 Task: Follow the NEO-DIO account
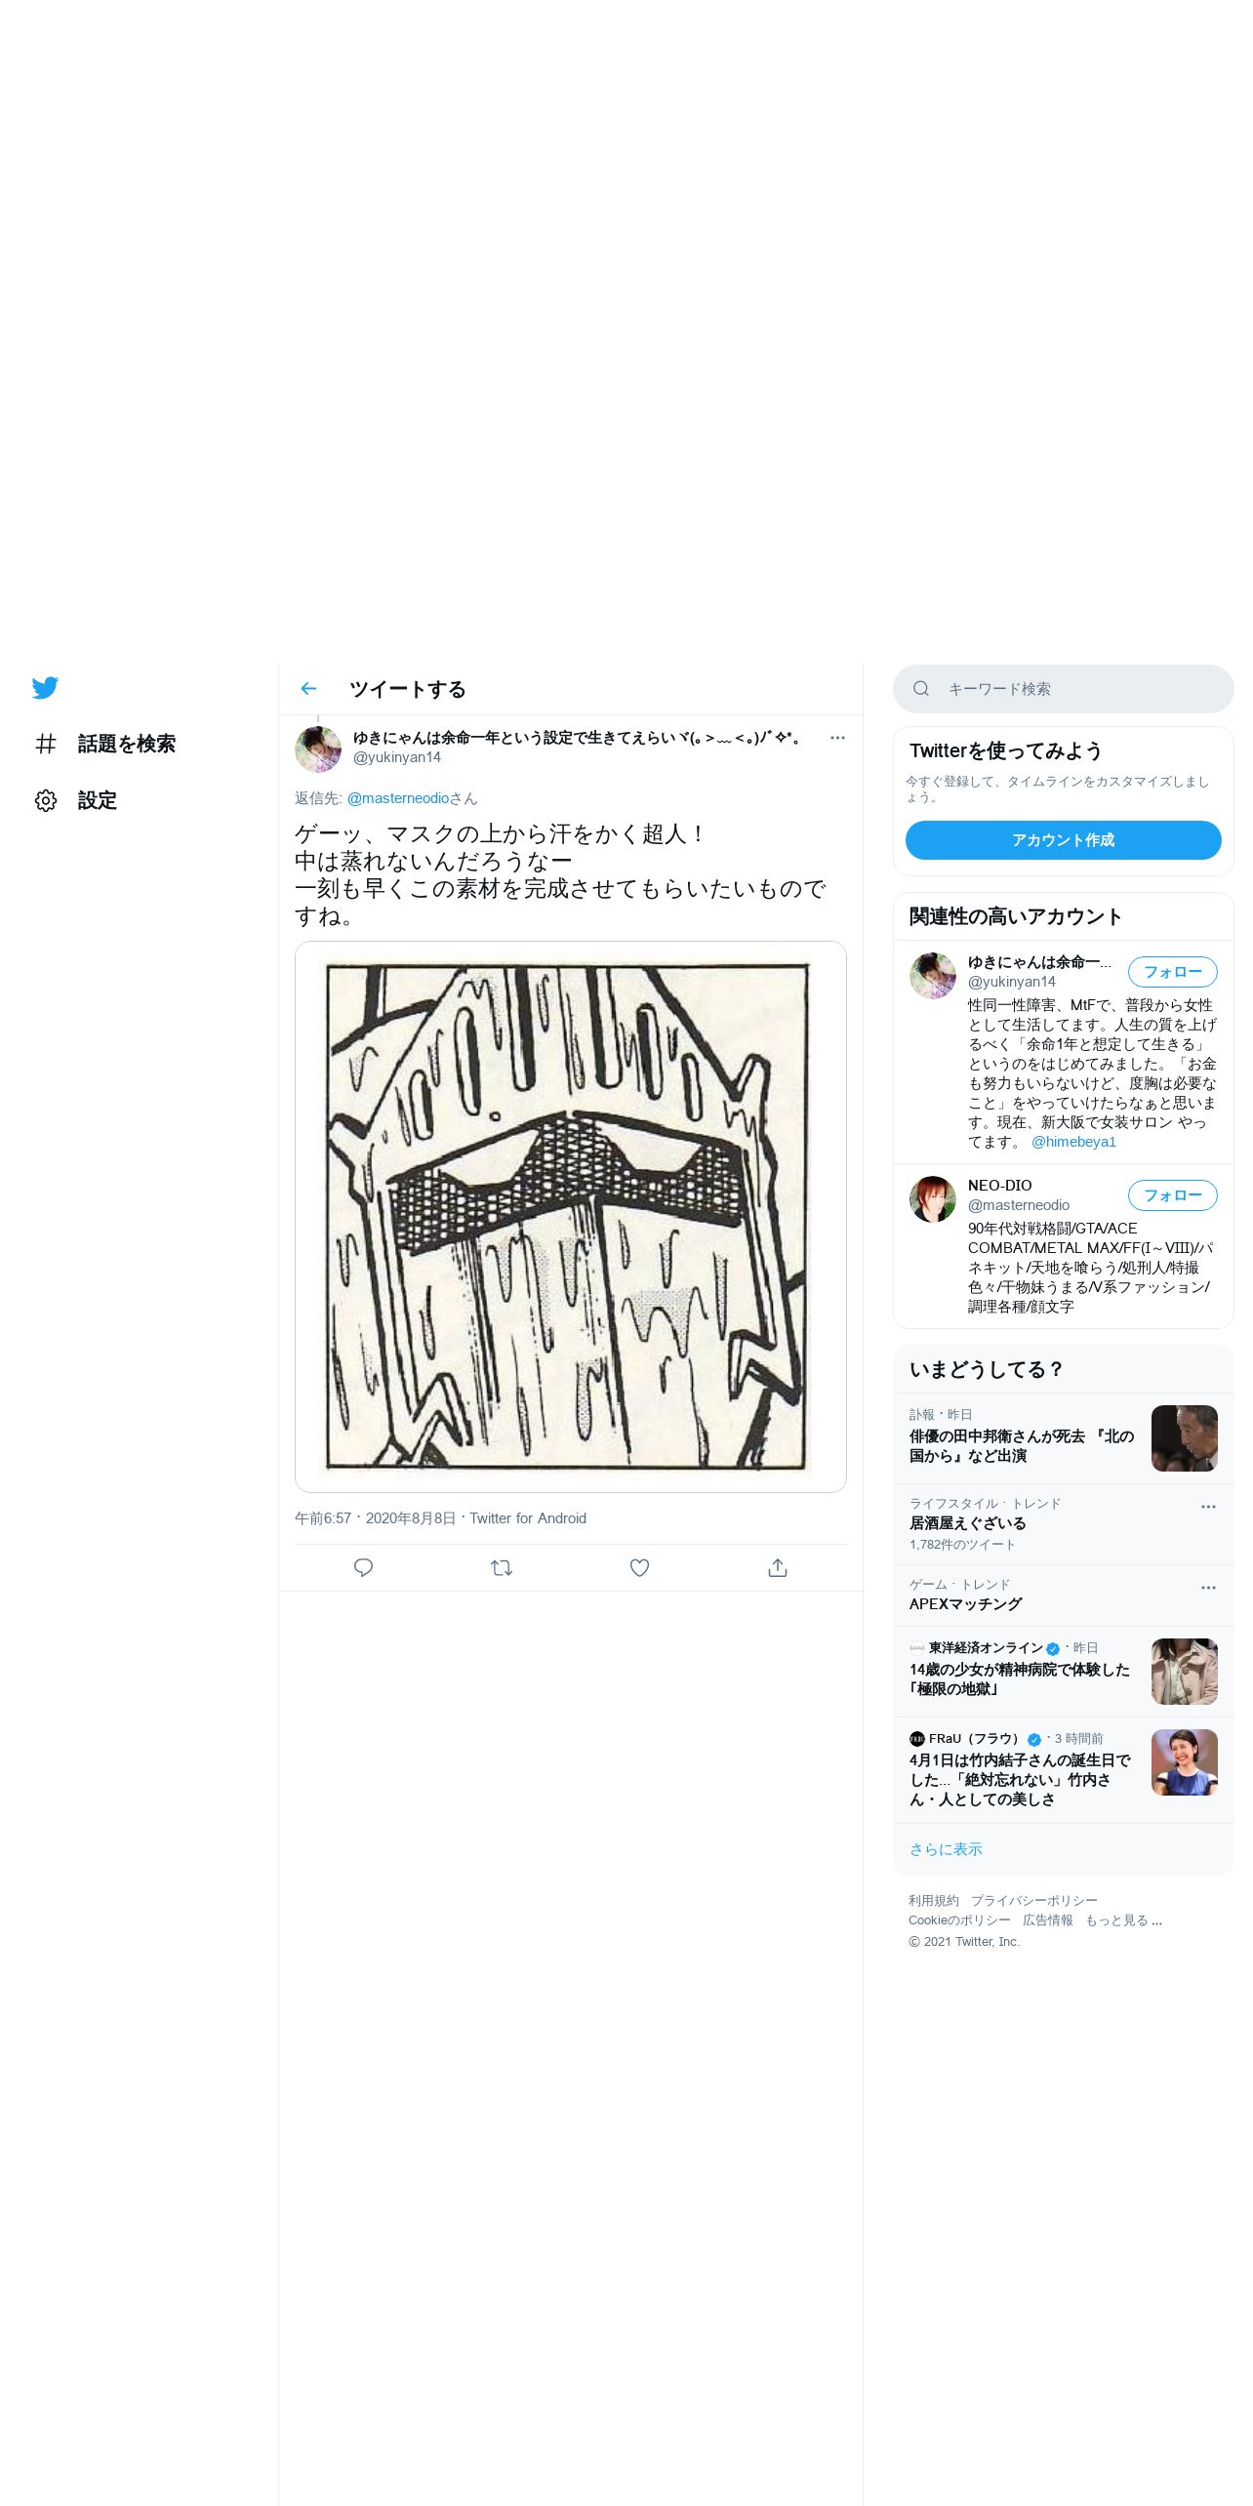tap(1173, 1195)
